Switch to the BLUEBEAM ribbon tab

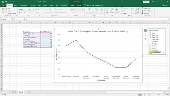point(64,5)
